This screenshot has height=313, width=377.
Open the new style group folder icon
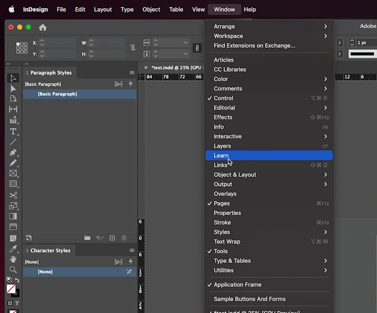click(x=87, y=238)
